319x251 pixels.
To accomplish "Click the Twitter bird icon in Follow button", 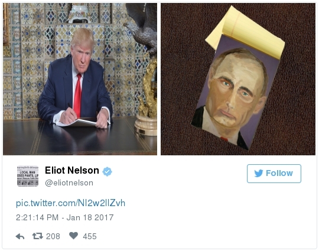I will 259,173.
